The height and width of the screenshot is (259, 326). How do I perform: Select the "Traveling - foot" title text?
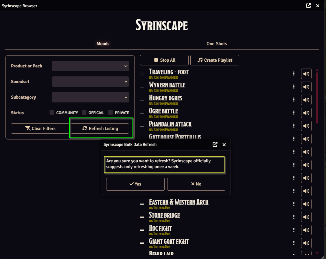pyautogui.click(x=169, y=72)
